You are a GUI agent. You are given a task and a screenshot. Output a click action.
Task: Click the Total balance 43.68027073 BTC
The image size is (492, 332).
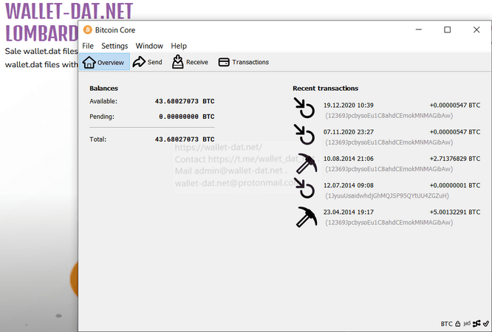pos(185,139)
